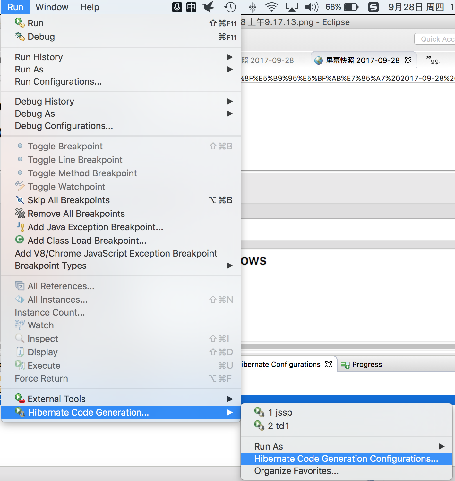Click the globe icon on the browser tab
The height and width of the screenshot is (481, 455).
(x=318, y=60)
